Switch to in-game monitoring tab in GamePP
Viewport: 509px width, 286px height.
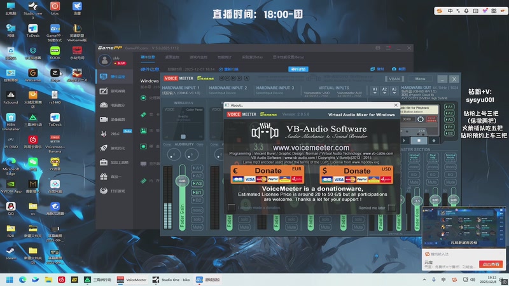click(x=199, y=57)
